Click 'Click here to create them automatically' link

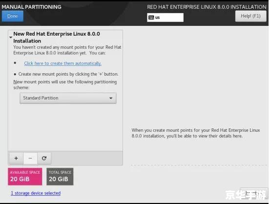(62, 63)
